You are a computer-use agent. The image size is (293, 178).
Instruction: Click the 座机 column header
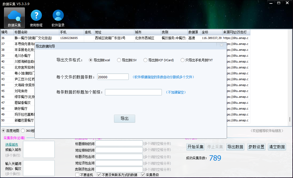coord(89,32)
